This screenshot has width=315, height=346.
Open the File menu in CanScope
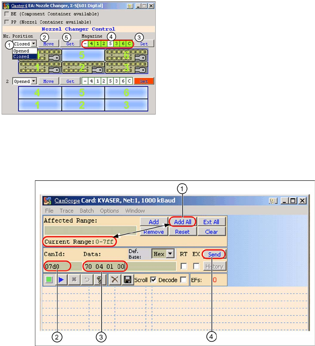[x=49, y=211]
